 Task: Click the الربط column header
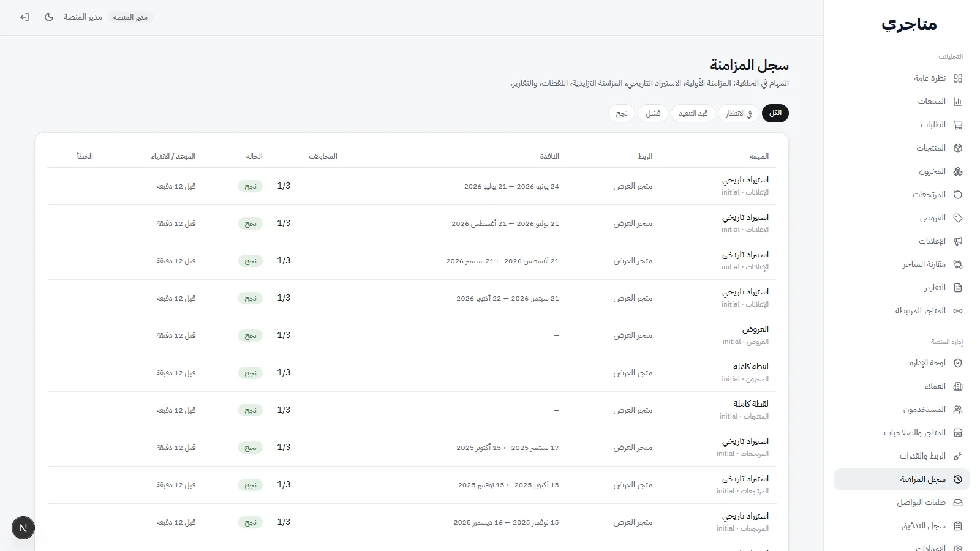[646, 156]
